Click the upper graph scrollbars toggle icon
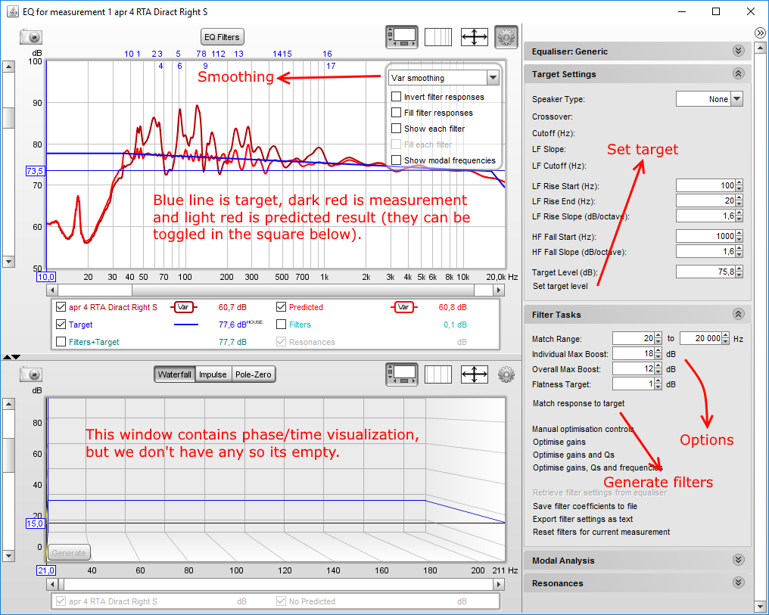Image resolution: width=769 pixels, height=615 pixels. (401, 36)
